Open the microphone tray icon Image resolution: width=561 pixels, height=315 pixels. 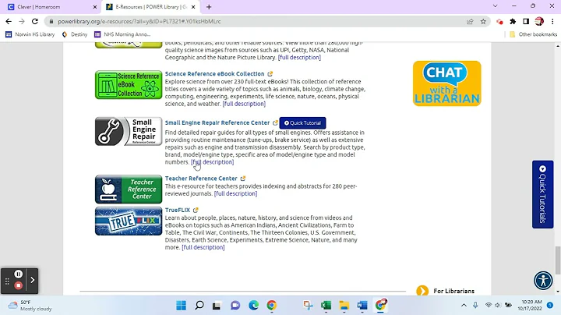[x=475, y=306]
